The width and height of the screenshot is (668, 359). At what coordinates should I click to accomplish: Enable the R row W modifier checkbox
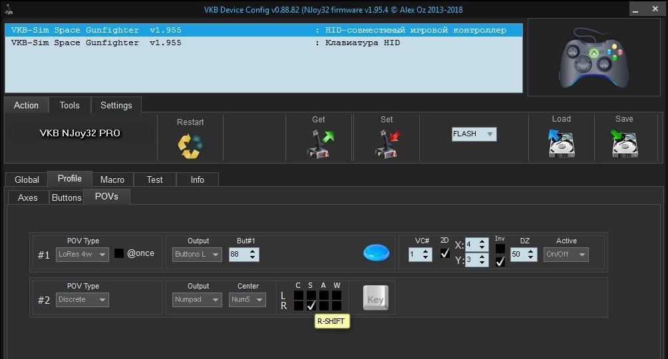[337, 305]
